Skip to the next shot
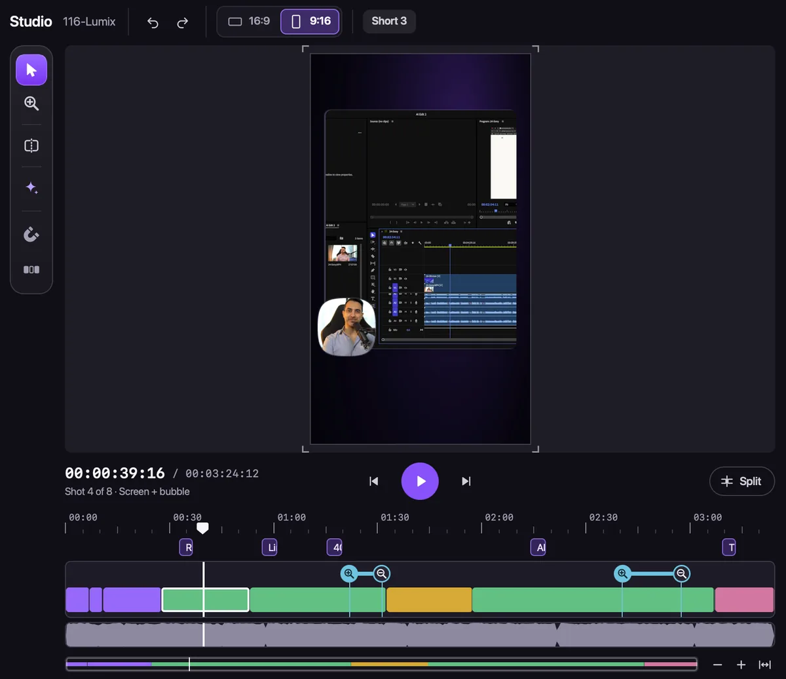This screenshot has height=679, width=786. pyautogui.click(x=466, y=481)
